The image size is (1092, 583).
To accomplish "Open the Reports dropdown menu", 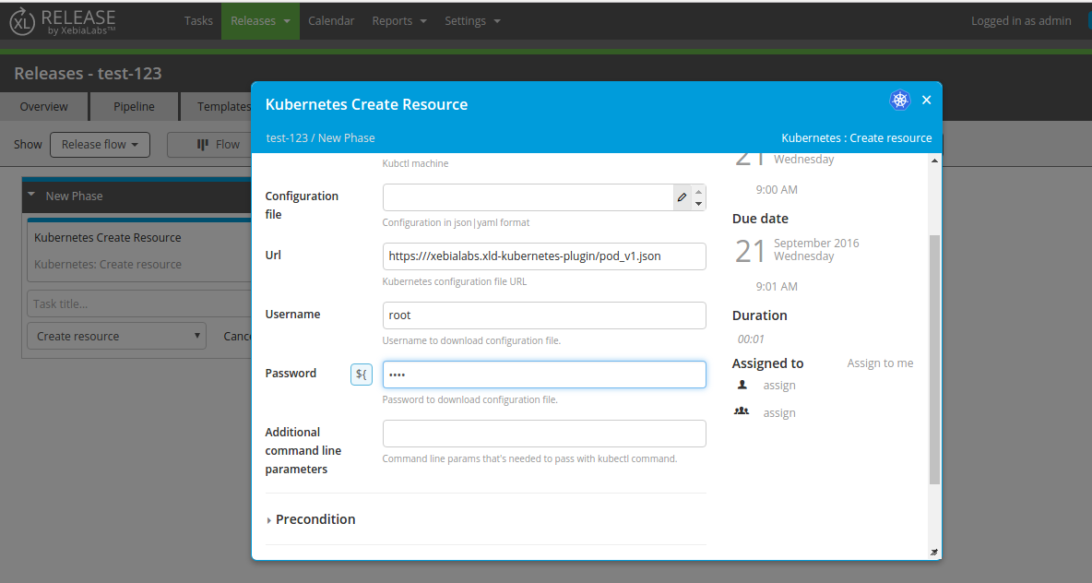I will [399, 21].
